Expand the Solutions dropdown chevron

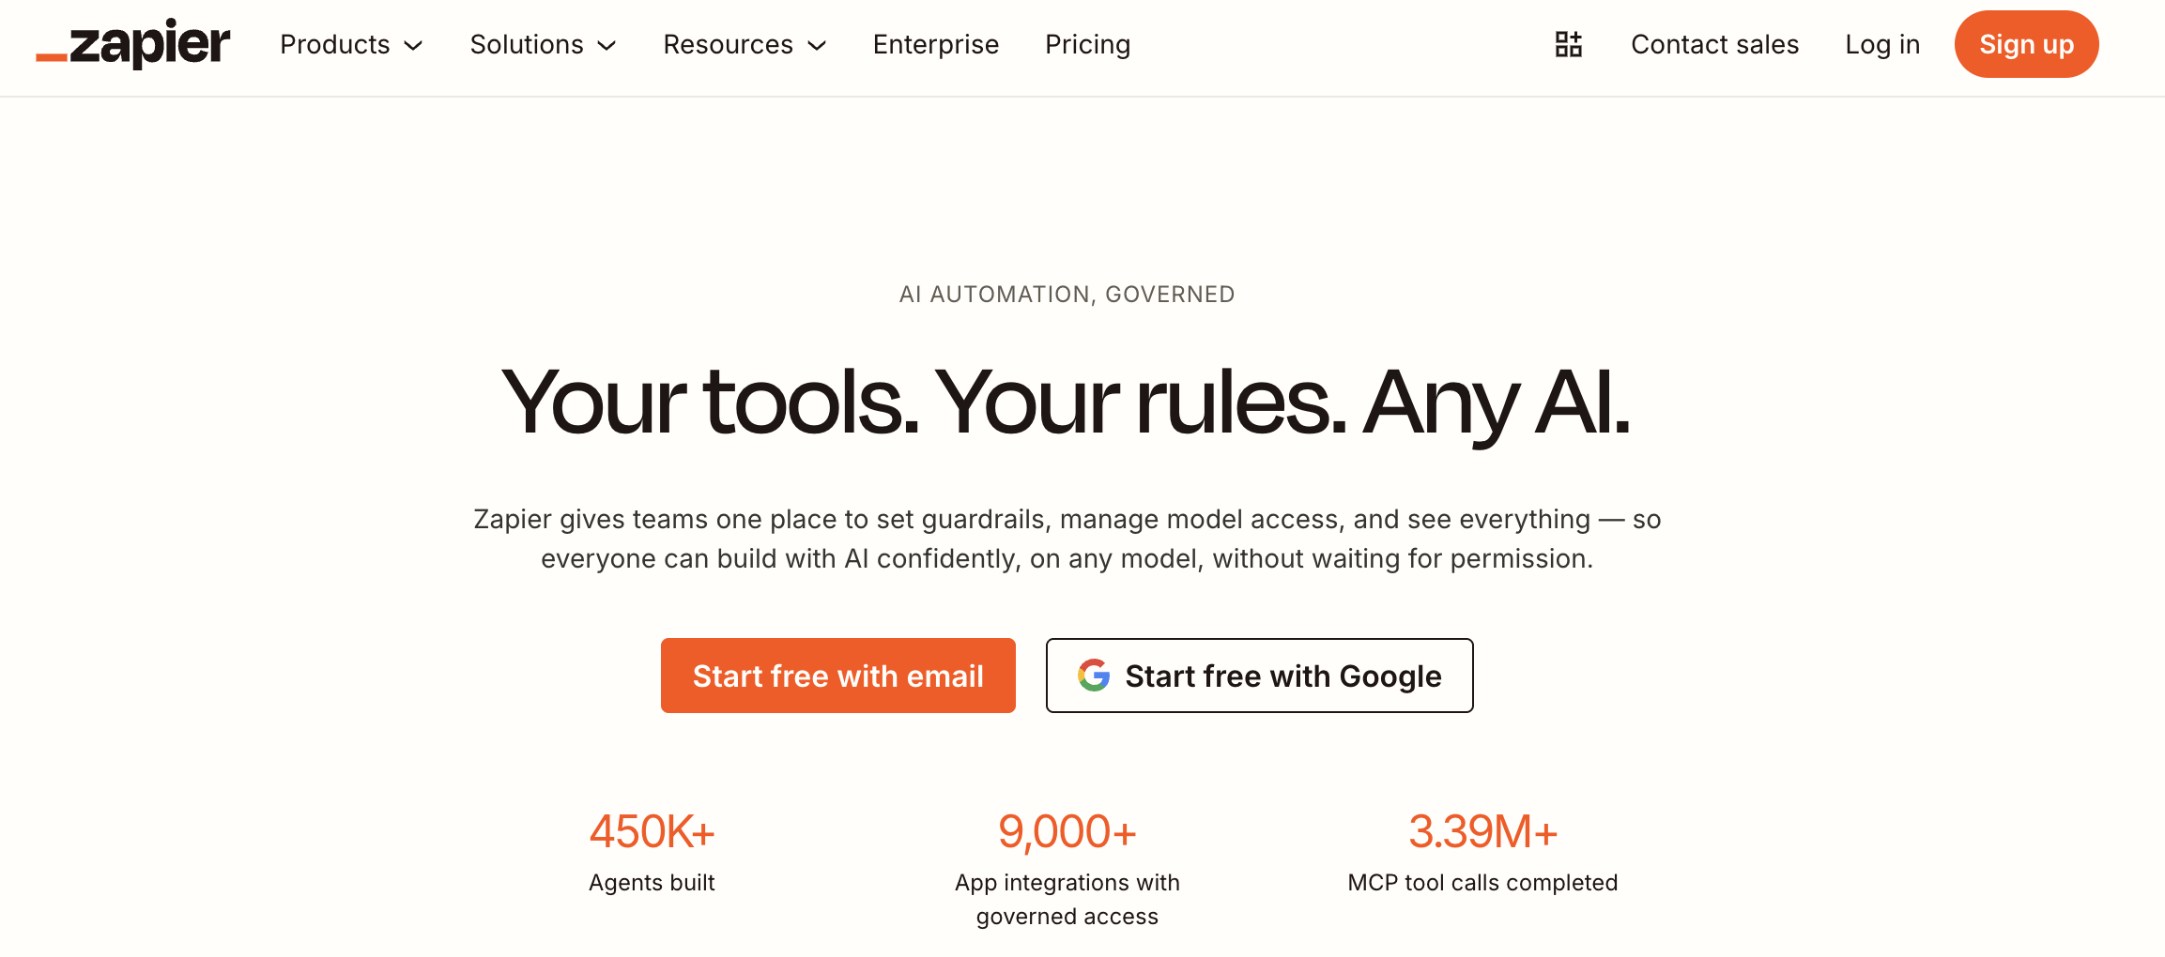click(x=607, y=46)
